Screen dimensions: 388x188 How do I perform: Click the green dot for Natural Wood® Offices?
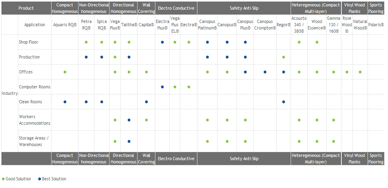360,72
